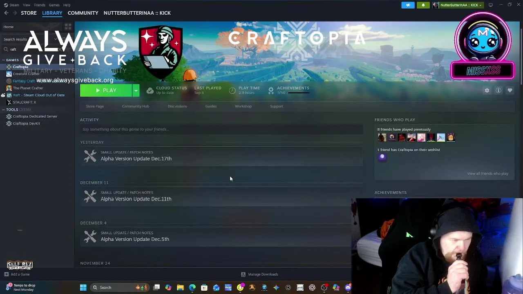The width and height of the screenshot is (523, 294).
Task: Select Creature Crafter in the library list
Action: click(x=26, y=74)
